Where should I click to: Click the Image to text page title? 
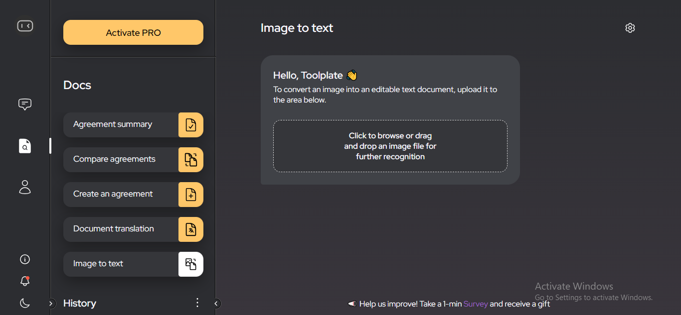(297, 28)
